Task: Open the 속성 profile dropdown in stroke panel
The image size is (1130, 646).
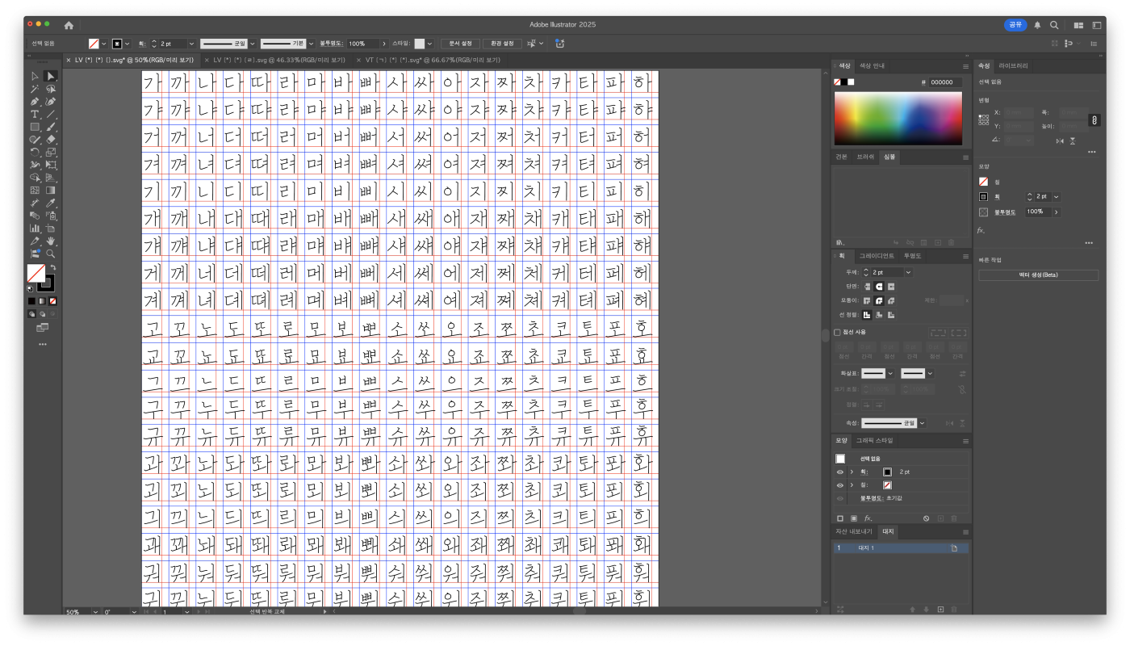Action: pyautogui.click(x=922, y=423)
